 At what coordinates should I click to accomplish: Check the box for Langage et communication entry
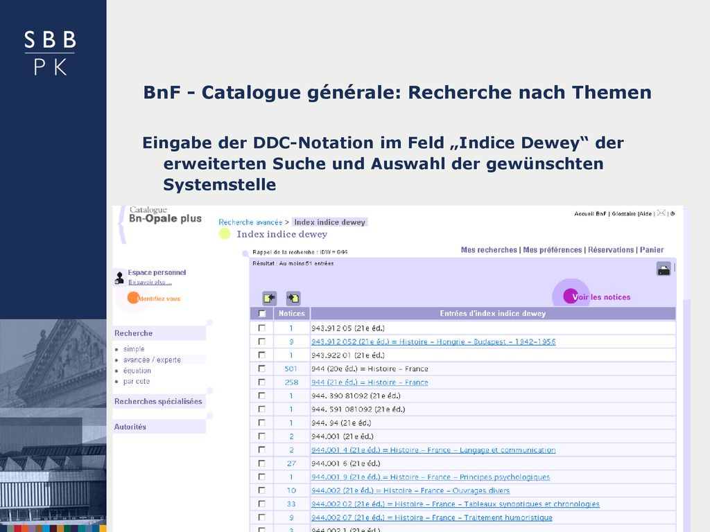261,450
